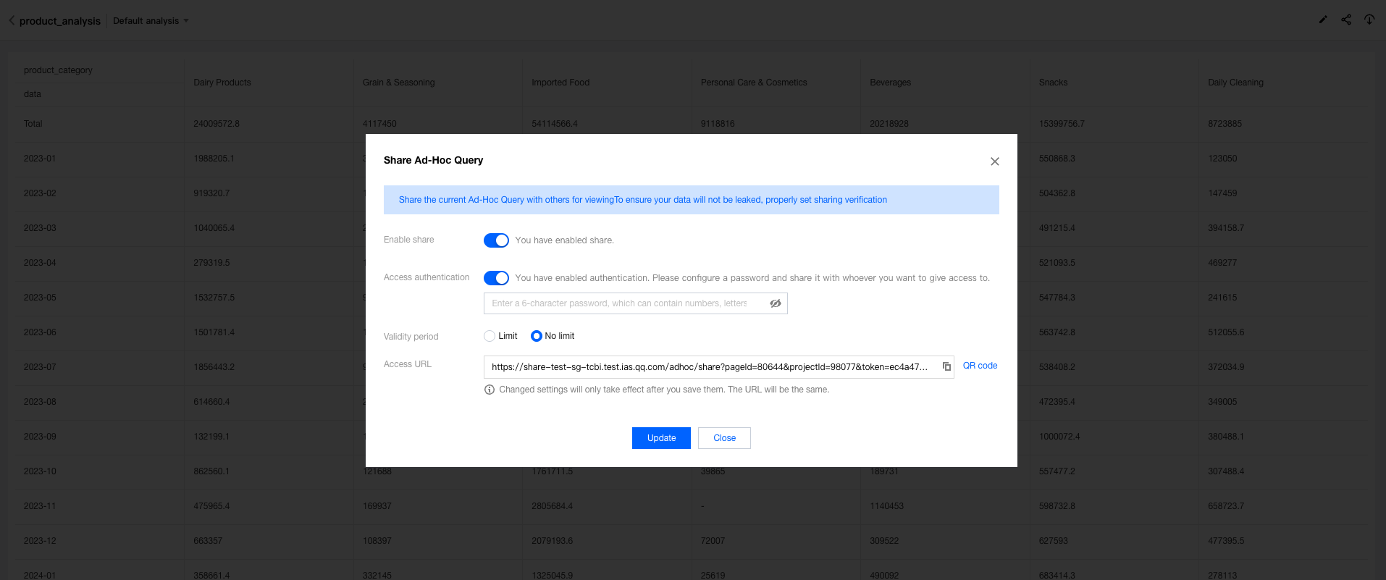Close the Share Ad-Hoc Query dialog
1386x580 pixels.
pos(995,161)
